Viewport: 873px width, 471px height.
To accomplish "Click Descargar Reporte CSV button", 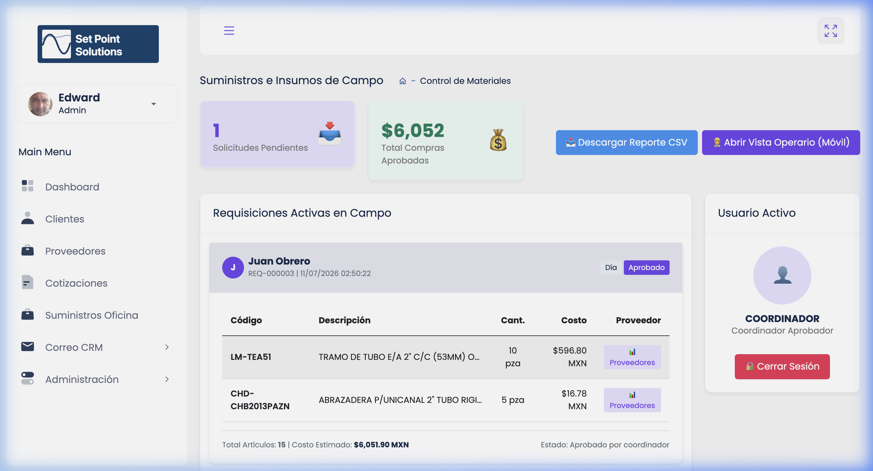I will pyautogui.click(x=626, y=143).
